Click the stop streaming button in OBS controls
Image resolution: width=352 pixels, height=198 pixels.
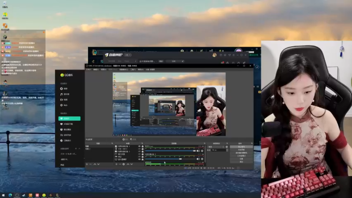pyautogui.click(x=241, y=147)
